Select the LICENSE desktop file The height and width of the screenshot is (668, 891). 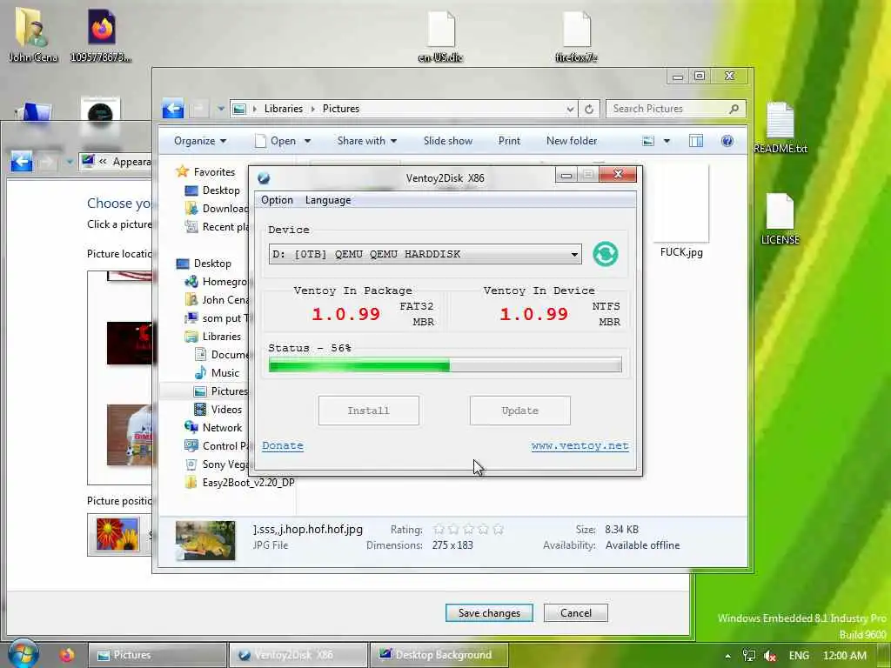(x=780, y=219)
